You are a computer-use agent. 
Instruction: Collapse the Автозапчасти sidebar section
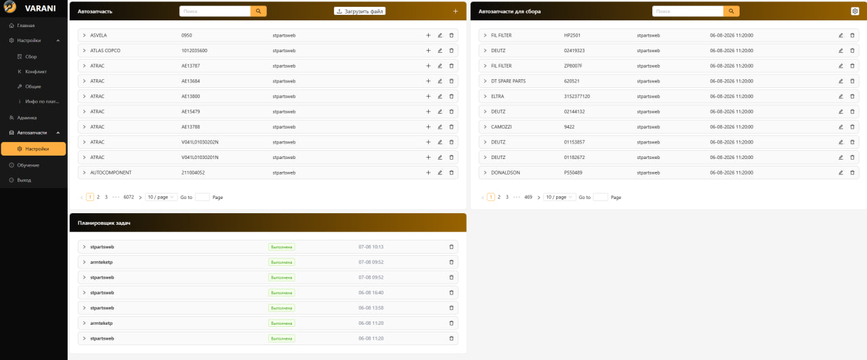click(34, 133)
